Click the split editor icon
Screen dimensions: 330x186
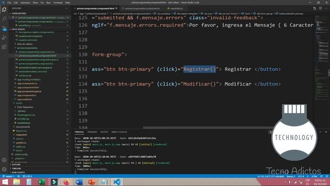(320, 8)
